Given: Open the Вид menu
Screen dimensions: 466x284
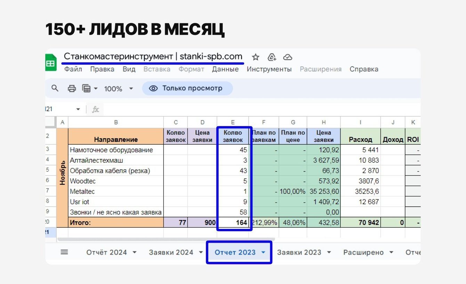Looking at the screenshot, I should [x=129, y=69].
